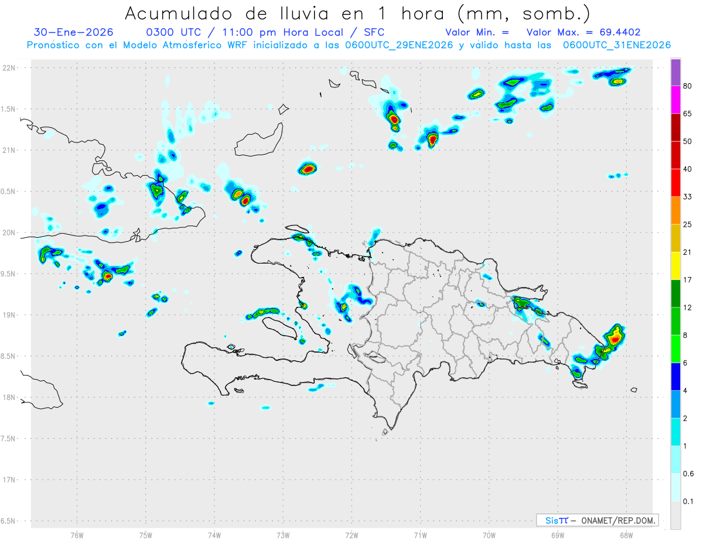The image size is (703, 543).
Task: Click the '74W' longitude label
Action: [x=214, y=535]
